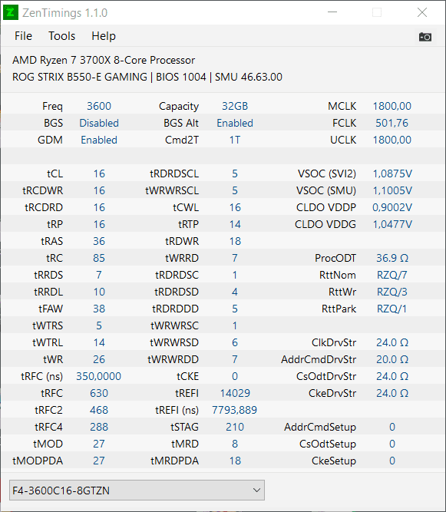The height and width of the screenshot is (512, 446).
Task: Select the tRFC (ns) value 350,0000
Action: pyautogui.click(x=98, y=376)
